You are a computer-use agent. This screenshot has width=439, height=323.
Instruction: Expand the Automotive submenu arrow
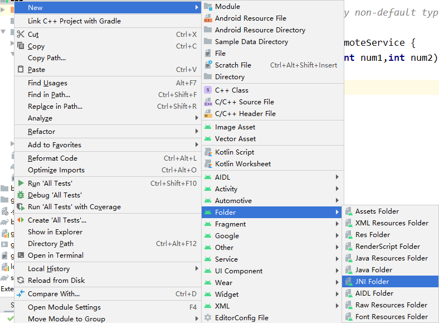tap(337, 200)
